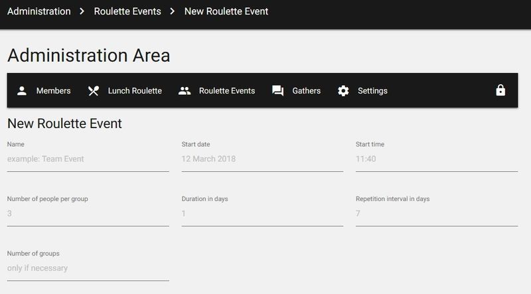Screen dimensions: 531x294
Task: Select the Lunch Roulette menu label
Action: 135,91
